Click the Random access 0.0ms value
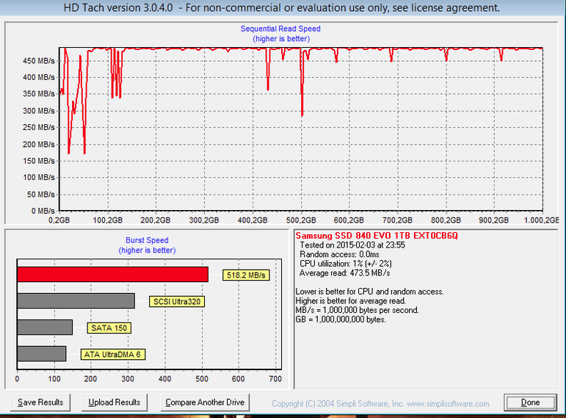566x418 pixels. [x=339, y=254]
